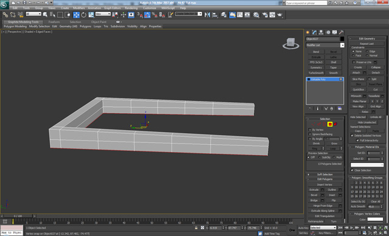
Task: Click the Unlink Selection icon
Action: 13,15
